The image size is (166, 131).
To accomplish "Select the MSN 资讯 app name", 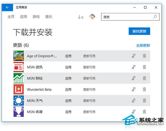I will tap(35, 67).
